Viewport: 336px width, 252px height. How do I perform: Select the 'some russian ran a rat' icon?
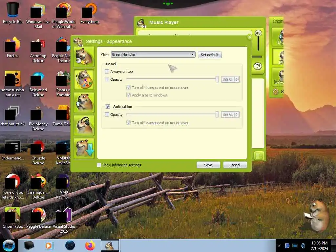tap(13, 84)
